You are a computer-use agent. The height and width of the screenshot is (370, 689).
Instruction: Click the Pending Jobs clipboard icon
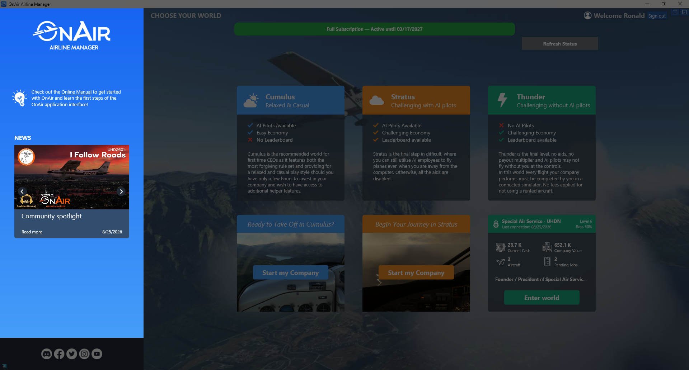[x=547, y=262]
